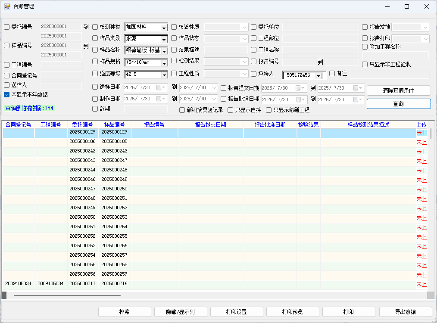Click the horizontal scrollbar left arrow
Screen dimensions: 437x323
[x=4, y=295]
